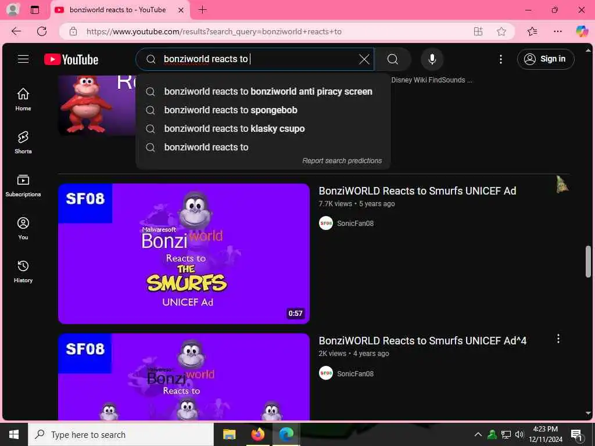595x446 pixels.
Task: Click the '2K views • 4 years ago' text
Action: 354,354
